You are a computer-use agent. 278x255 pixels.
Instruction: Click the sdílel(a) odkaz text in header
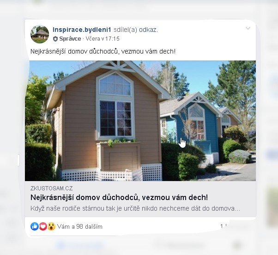click(136, 30)
